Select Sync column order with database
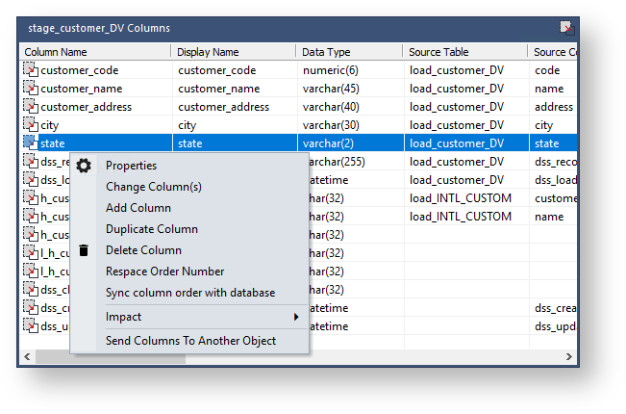The width and height of the screenshot is (626, 414). (190, 293)
